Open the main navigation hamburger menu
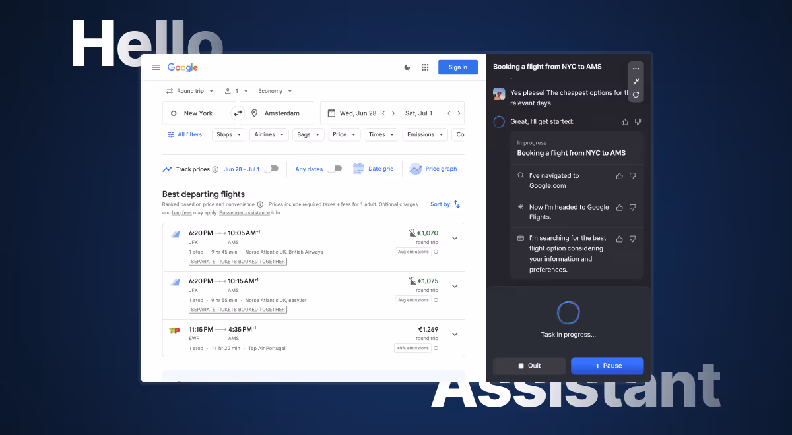Screen dimensions: 792x435 click(156, 67)
